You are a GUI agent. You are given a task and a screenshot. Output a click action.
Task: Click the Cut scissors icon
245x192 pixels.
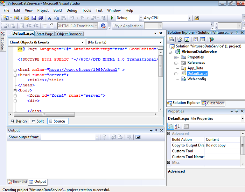tap(50, 18)
